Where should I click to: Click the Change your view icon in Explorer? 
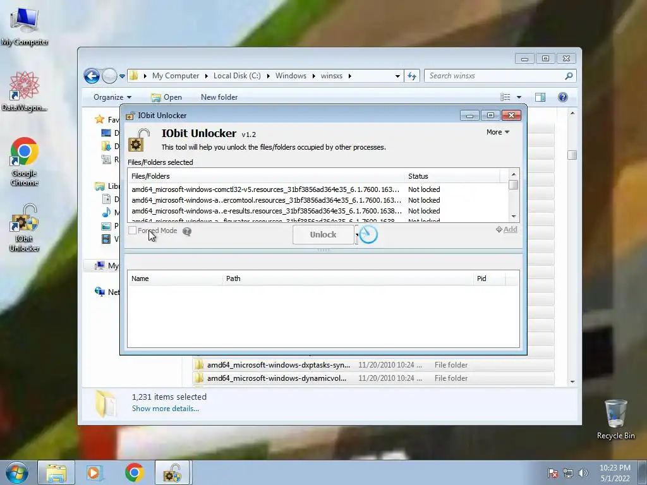point(505,97)
